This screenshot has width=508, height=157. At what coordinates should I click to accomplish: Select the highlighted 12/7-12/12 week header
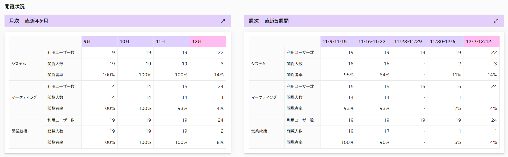(x=482, y=42)
